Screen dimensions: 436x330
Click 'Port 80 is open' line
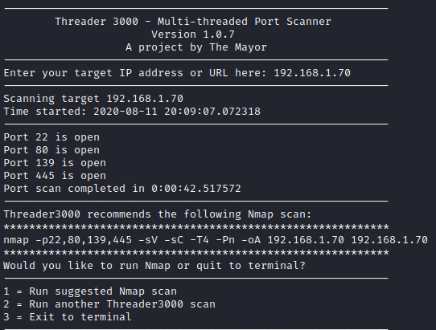pyautogui.click(x=51, y=150)
